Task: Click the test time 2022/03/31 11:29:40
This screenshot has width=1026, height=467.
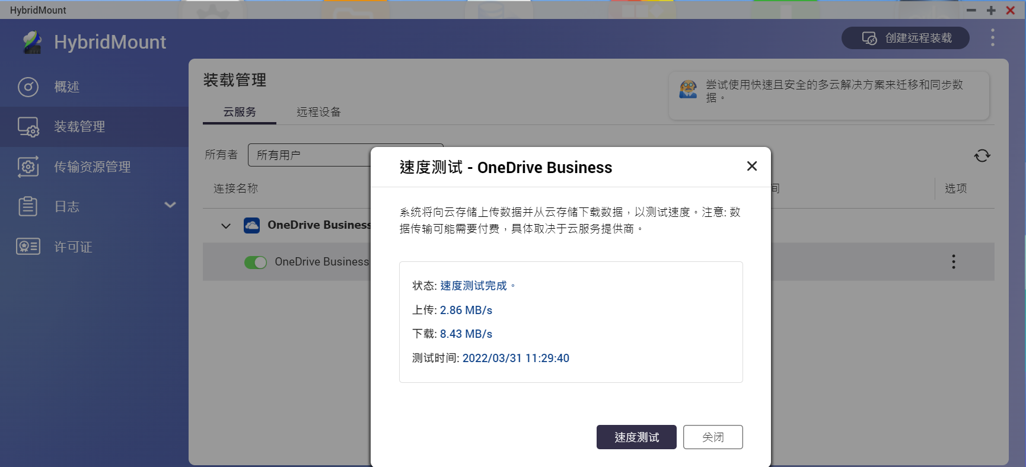Action: [x=516, y=359]
